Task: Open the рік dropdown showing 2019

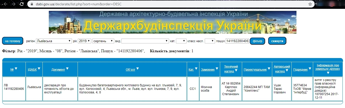Action: 84,41
